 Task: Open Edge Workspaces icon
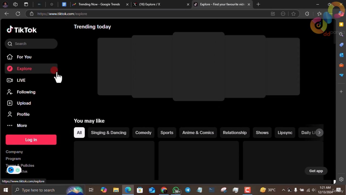[15, 4]
